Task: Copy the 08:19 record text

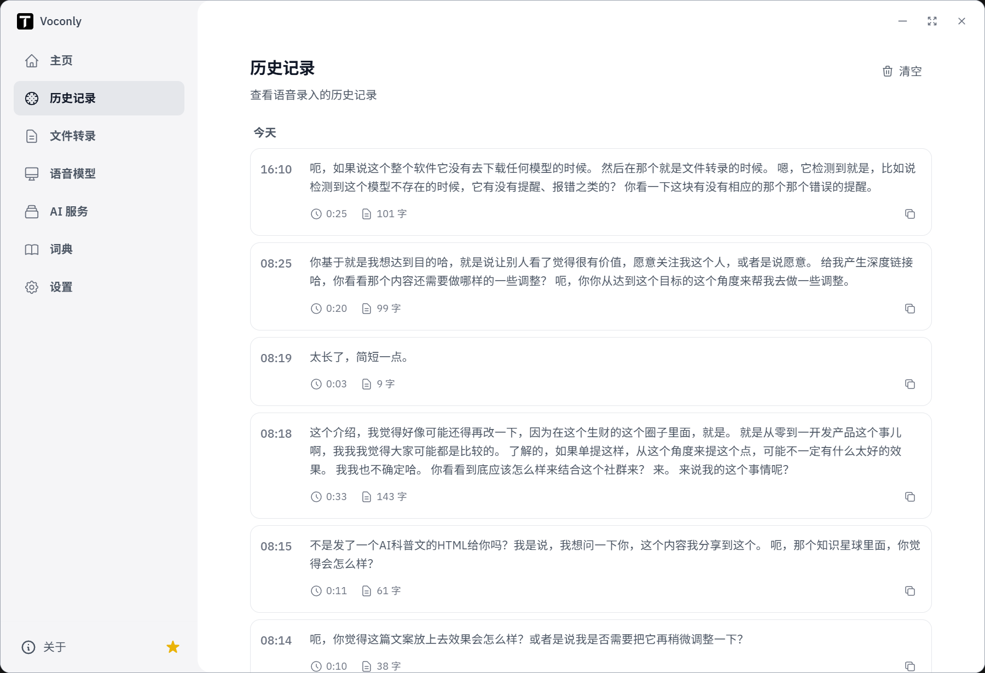Action: pos(910,384)
